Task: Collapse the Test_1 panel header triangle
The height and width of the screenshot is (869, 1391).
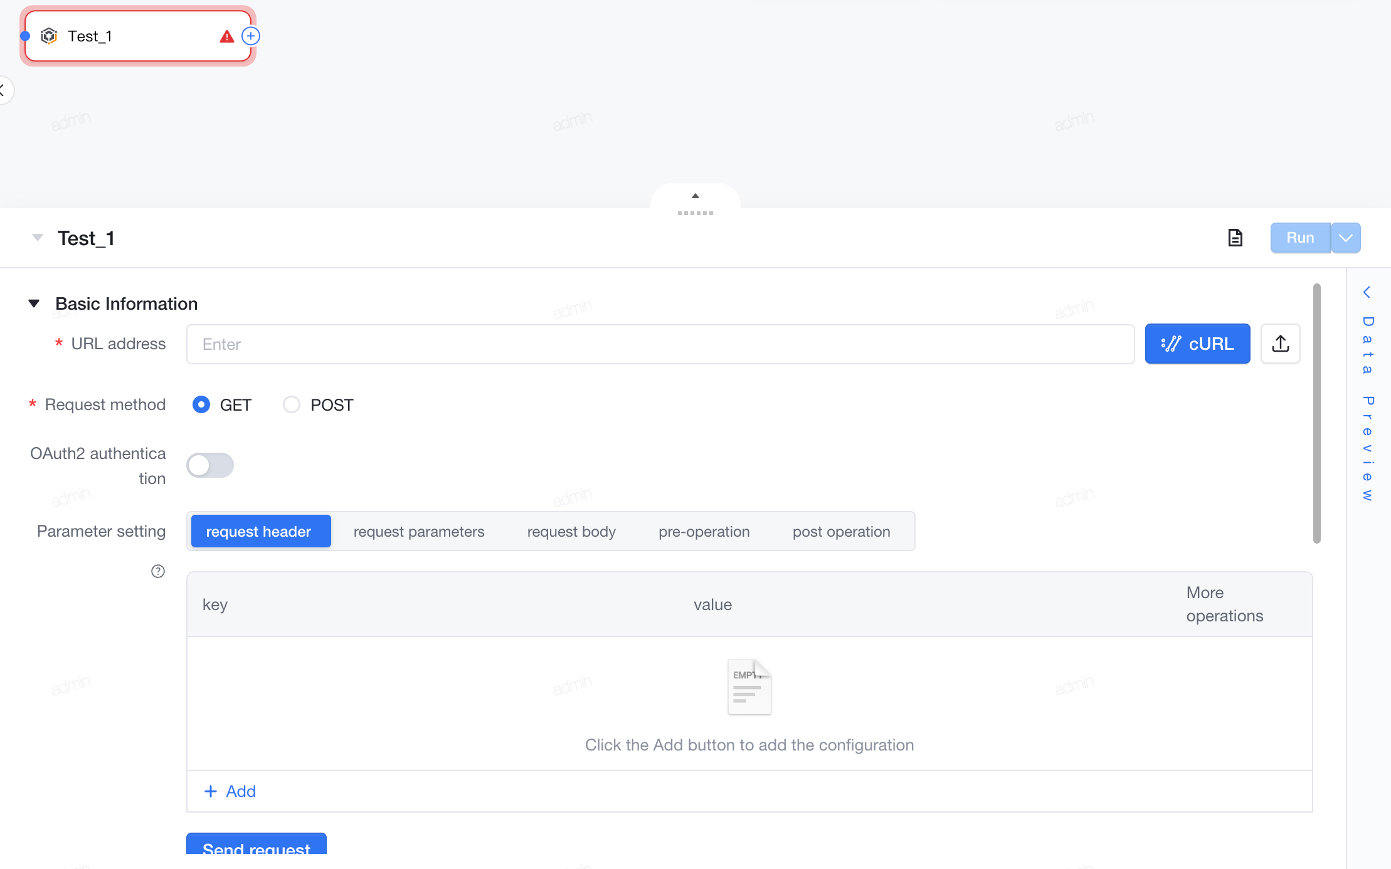Action: coord(38,238)
